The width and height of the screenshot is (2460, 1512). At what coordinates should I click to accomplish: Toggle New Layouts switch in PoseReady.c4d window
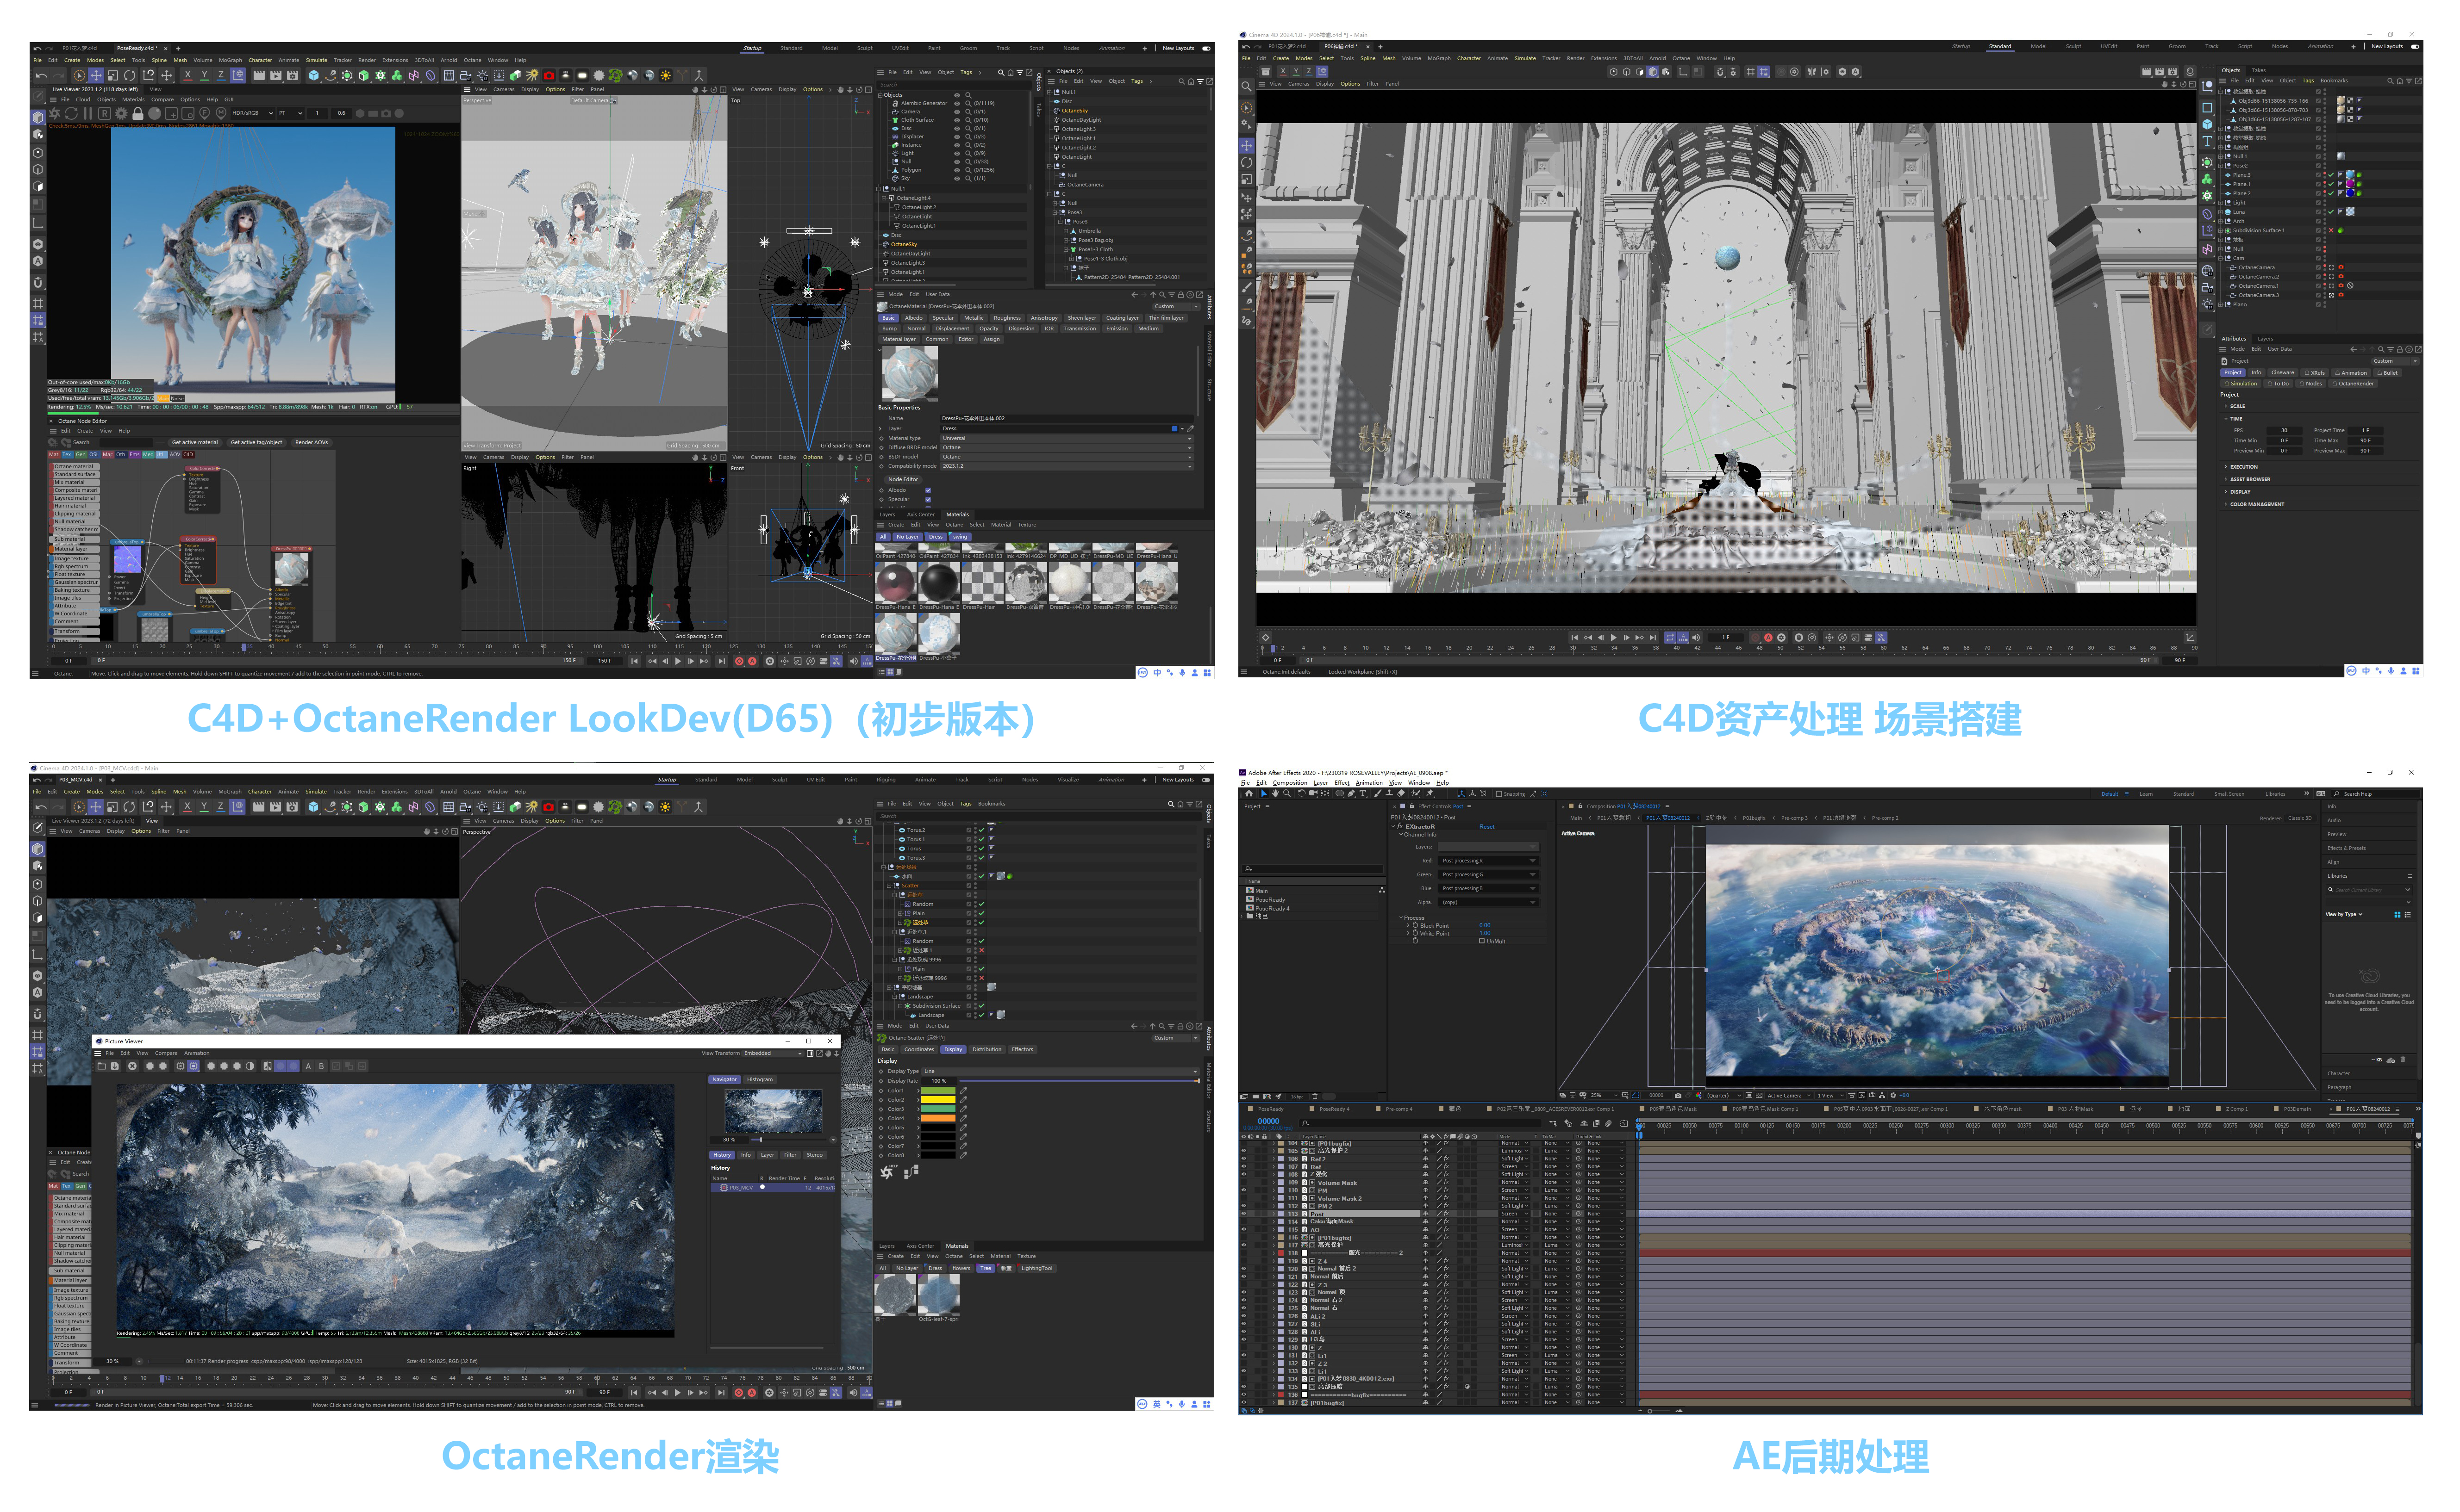coord(1206,49)
